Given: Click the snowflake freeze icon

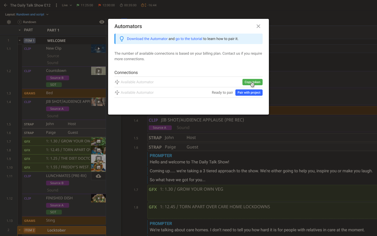Looking at the screenshot, I should click(9, 22).
